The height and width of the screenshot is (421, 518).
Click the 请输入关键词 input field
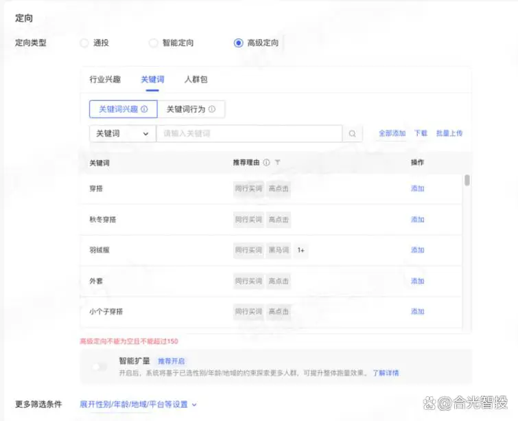coord(250,134)
